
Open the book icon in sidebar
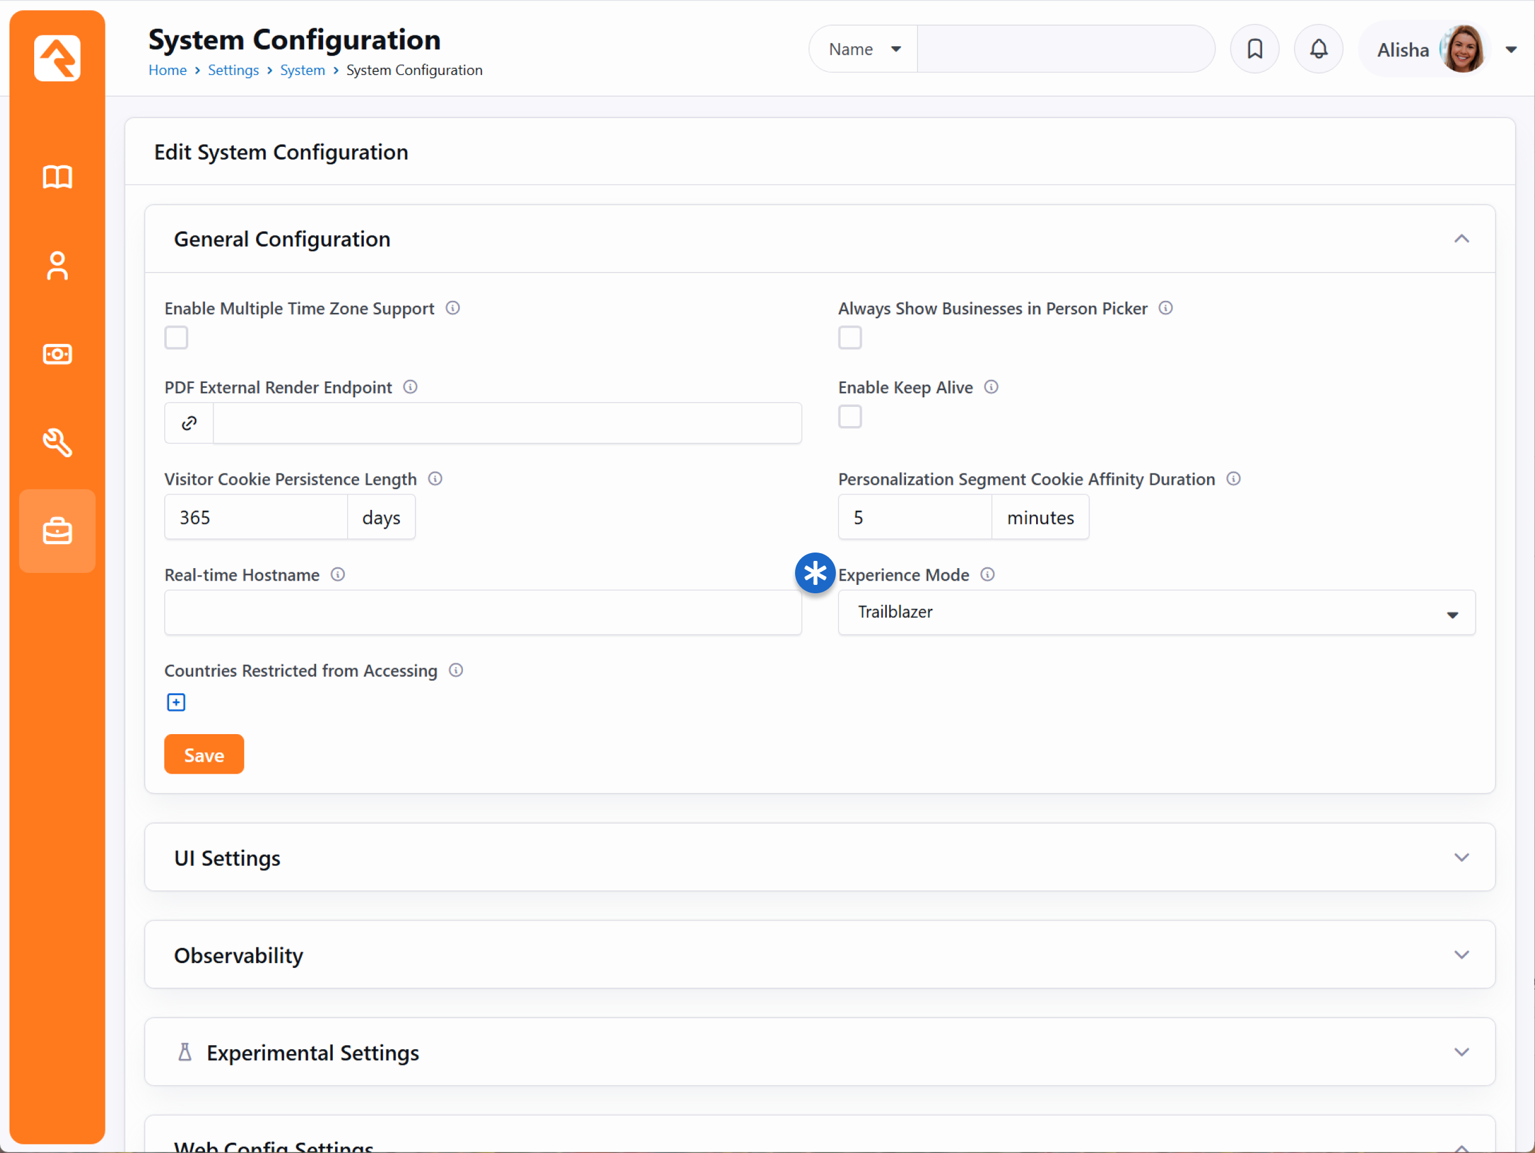click(57, 177)
